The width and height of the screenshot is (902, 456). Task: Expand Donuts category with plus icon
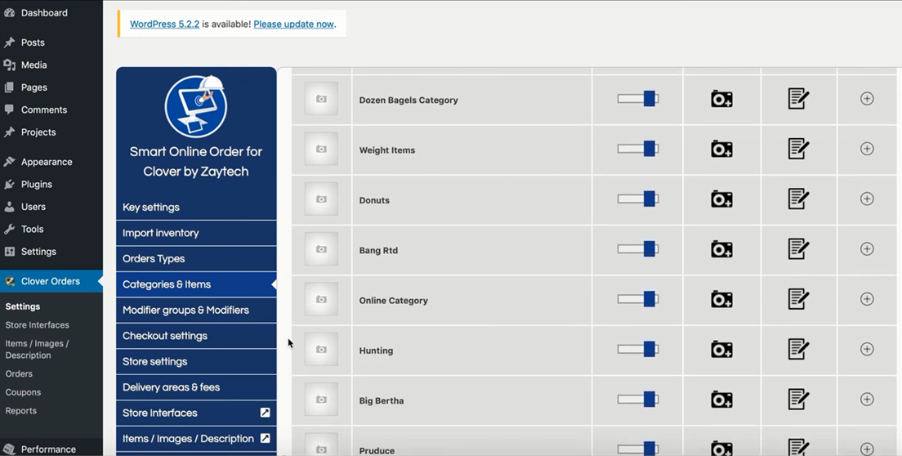867,199
